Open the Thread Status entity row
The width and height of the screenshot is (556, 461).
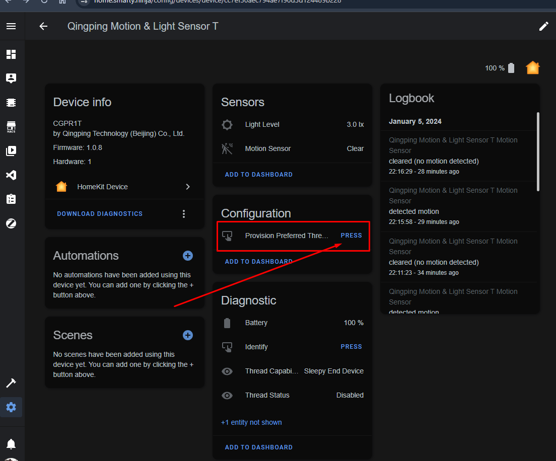(x=293, y=395)
